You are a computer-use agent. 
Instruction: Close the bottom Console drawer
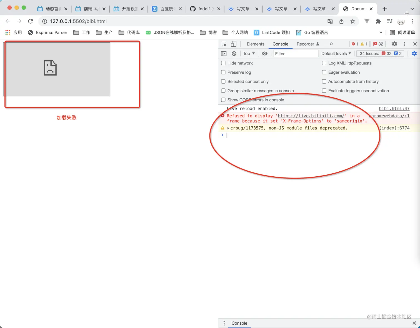[x=414, y=323]
